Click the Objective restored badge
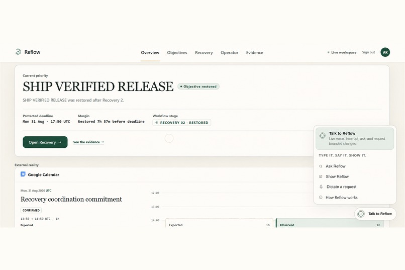The height and width of the screenshot is (270, 405). pyautogui.click(x=198, y=86)
